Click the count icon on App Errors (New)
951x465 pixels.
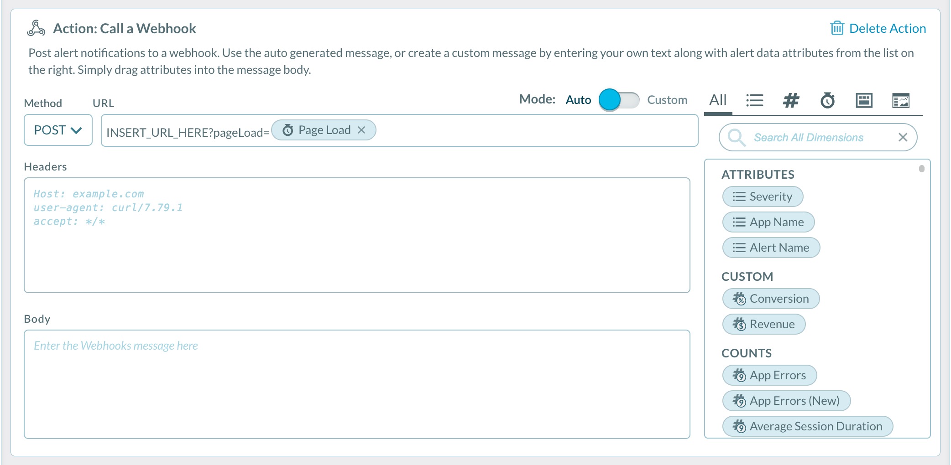click(739, 401)
